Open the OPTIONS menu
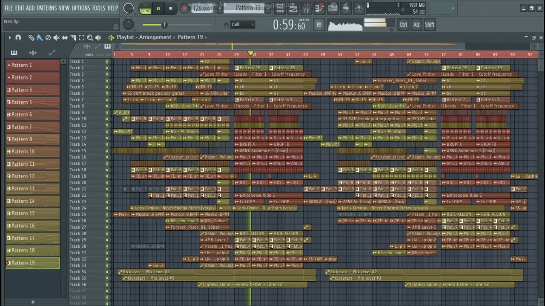Viewport: 545px width, 306px height. pos(81,8)
